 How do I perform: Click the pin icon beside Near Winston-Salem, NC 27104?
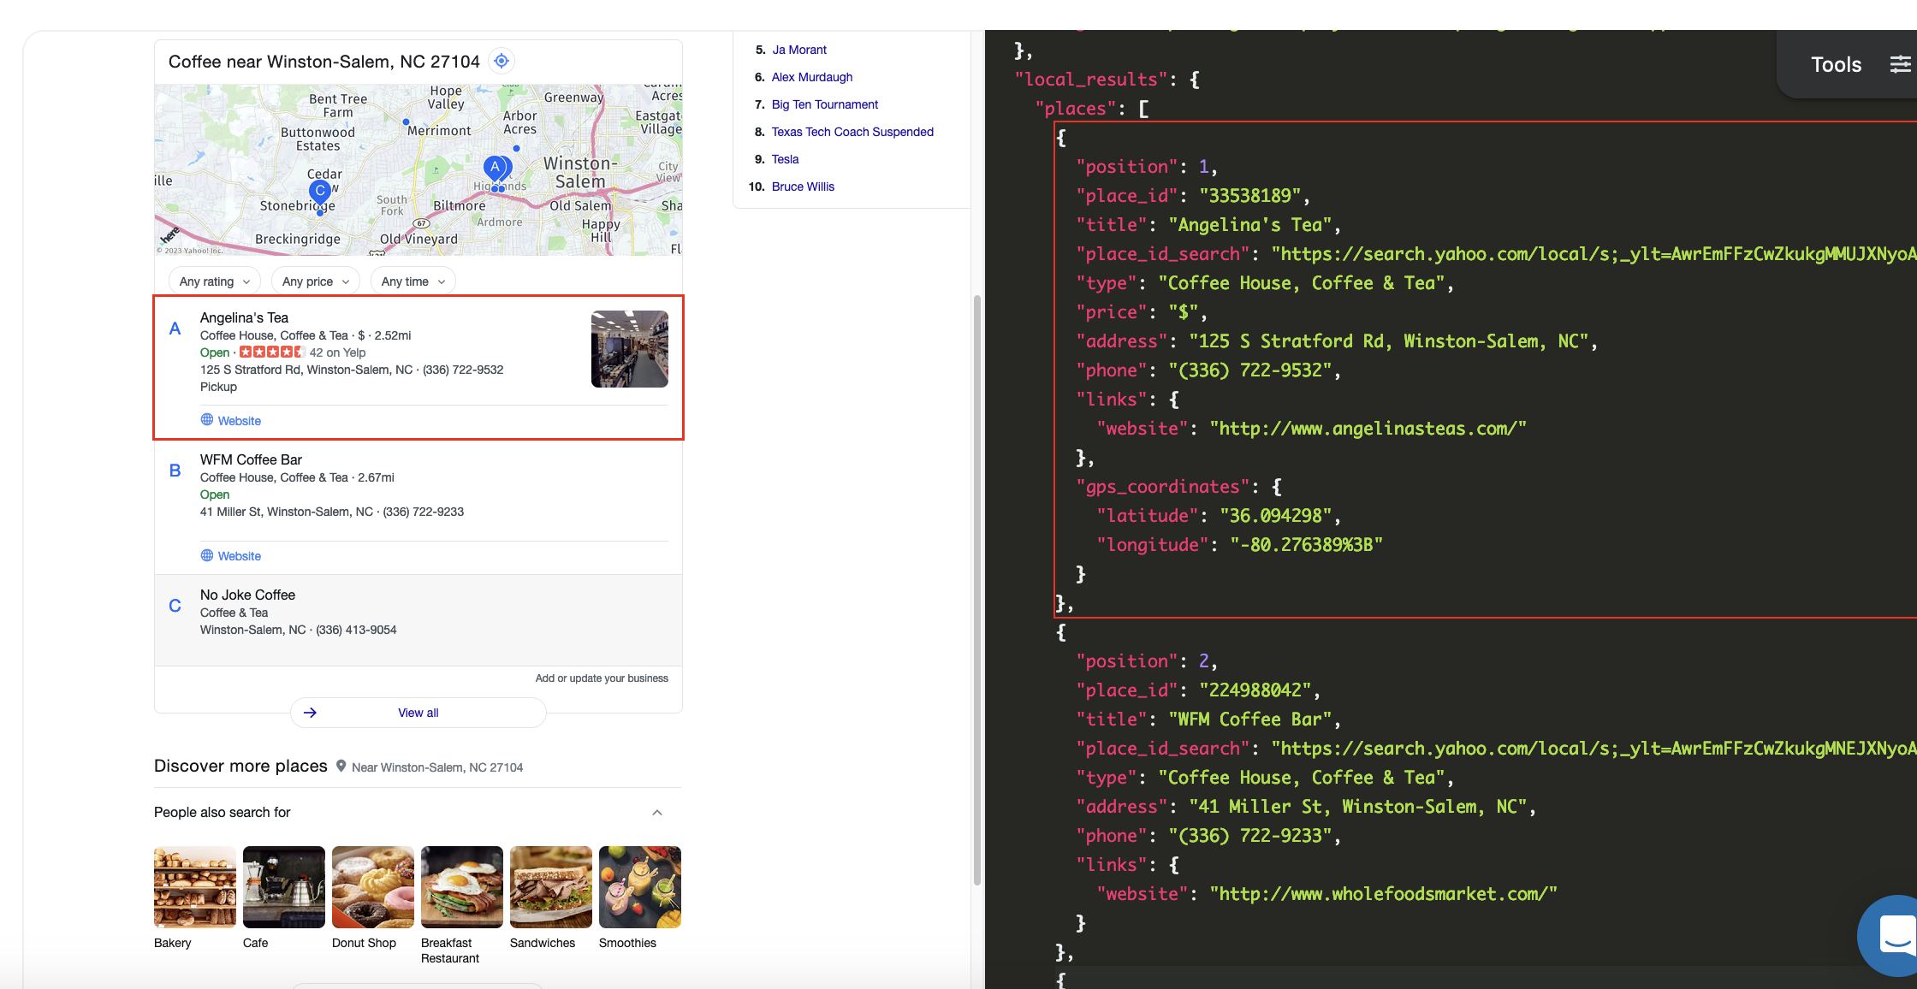[341, 766]
